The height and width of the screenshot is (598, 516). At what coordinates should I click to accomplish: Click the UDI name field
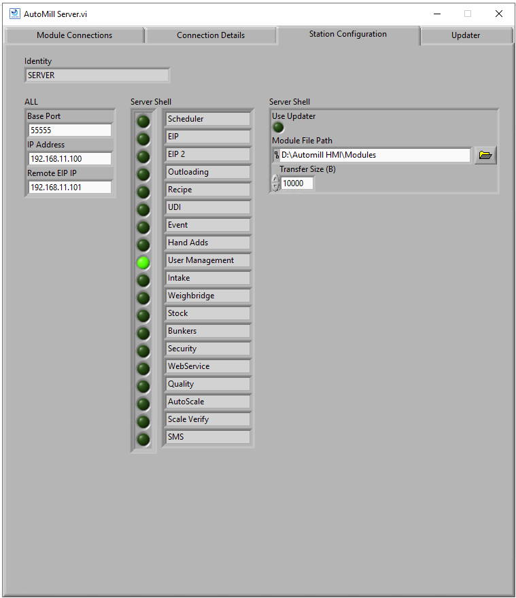208,207
